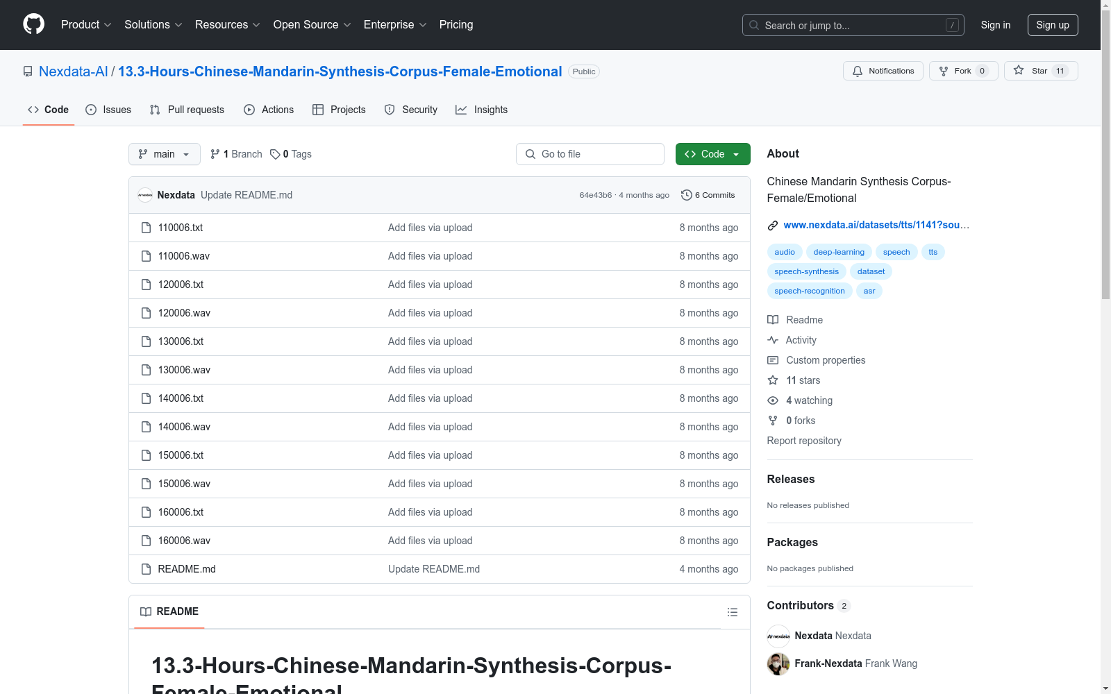
Task: Open the nexdata.ai datasets website link
Action: 876,225
